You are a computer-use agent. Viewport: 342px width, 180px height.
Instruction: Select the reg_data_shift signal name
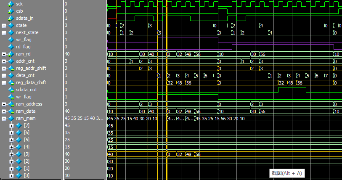coord(31,82)
